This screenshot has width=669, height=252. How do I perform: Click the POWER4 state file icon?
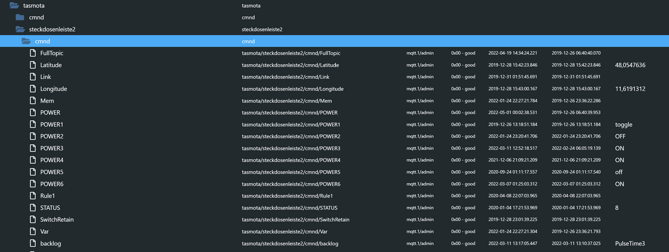[33, 160]
